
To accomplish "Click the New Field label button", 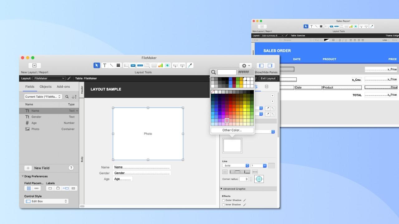I will tap(42, 168).
